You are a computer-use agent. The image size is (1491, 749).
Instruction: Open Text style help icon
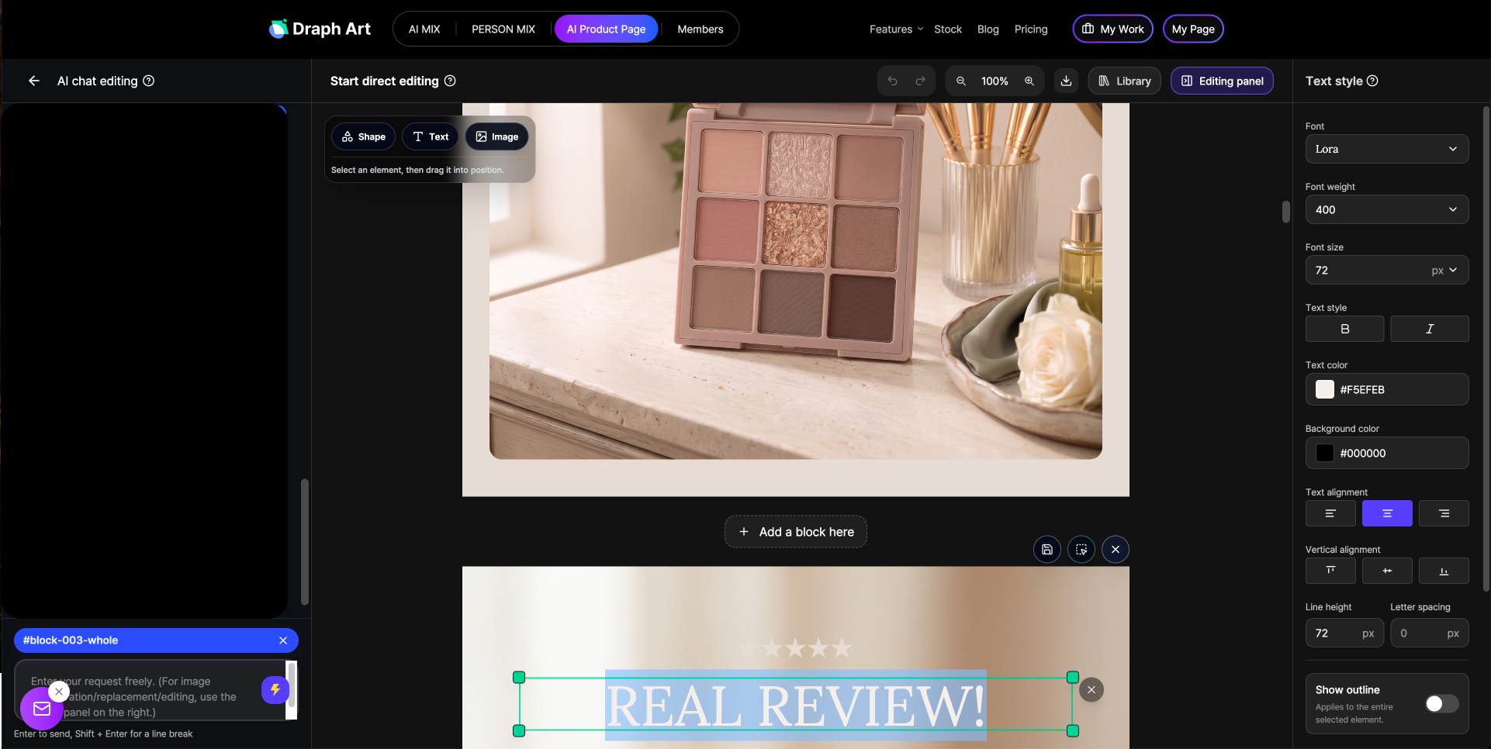click(x=1372, y=81)
